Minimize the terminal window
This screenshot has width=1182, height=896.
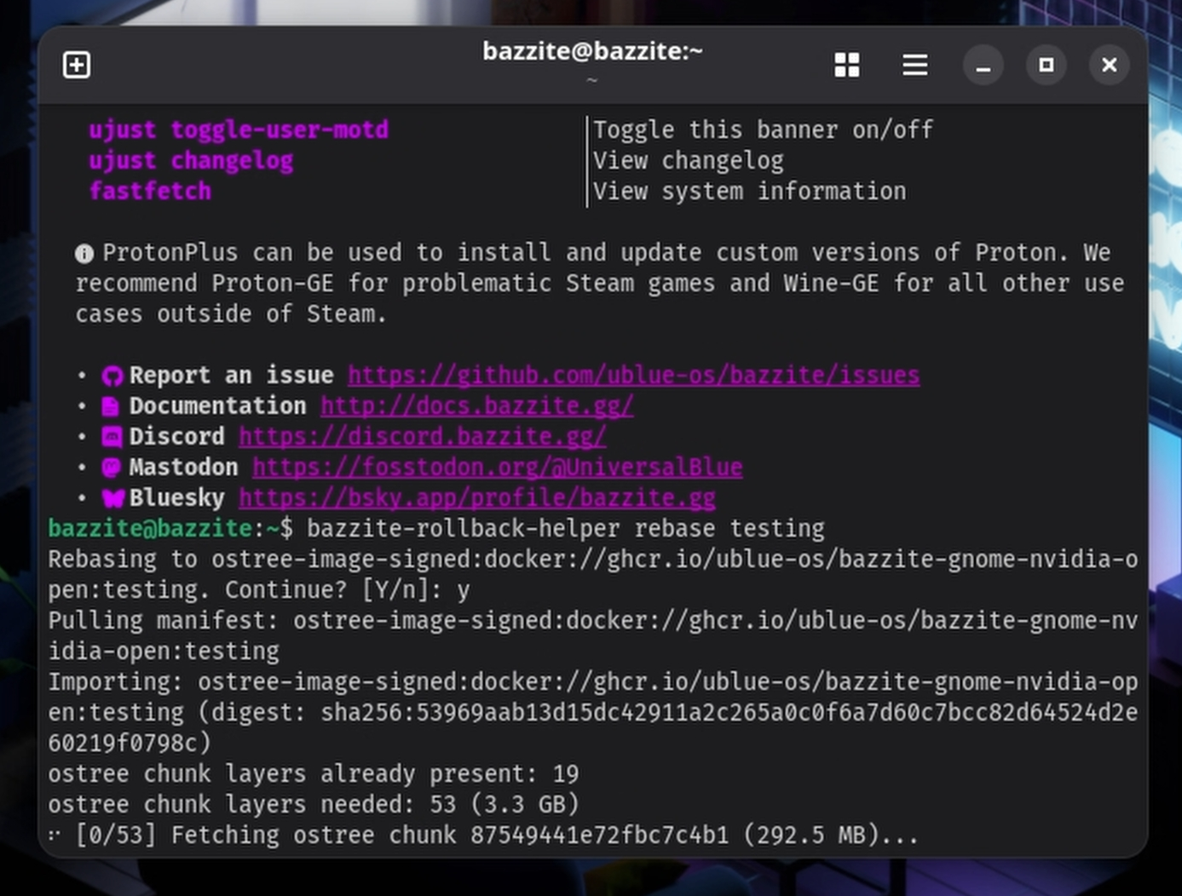coord(983,66)
